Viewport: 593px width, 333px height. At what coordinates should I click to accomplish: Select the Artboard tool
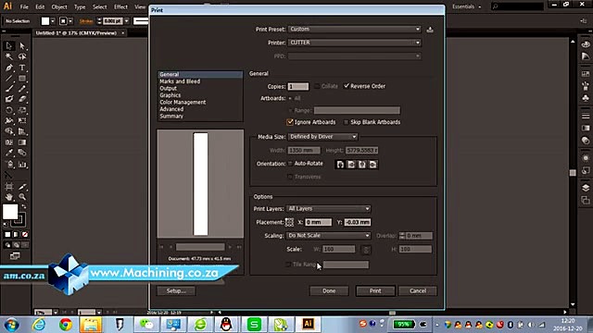(9, 187)
